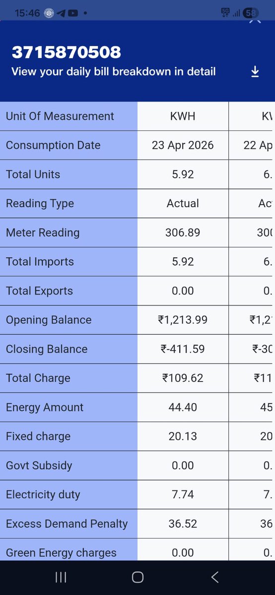
Task: Tap the Consumption Date row label
Action: [53, 145]
